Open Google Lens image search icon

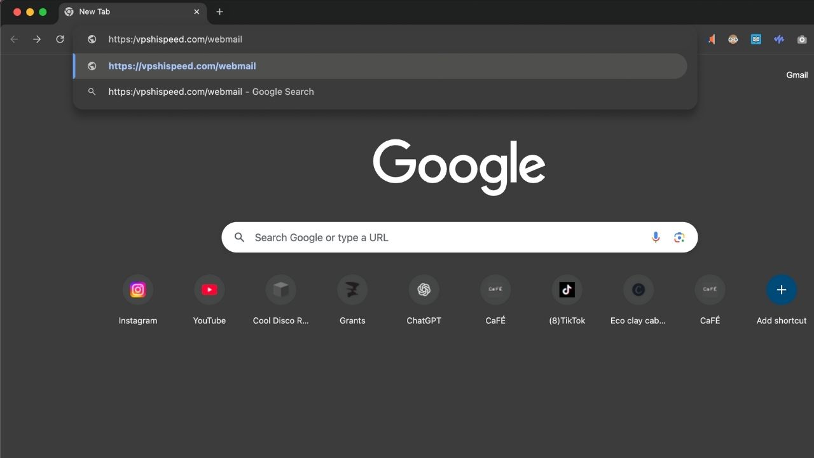coord(679,237)
